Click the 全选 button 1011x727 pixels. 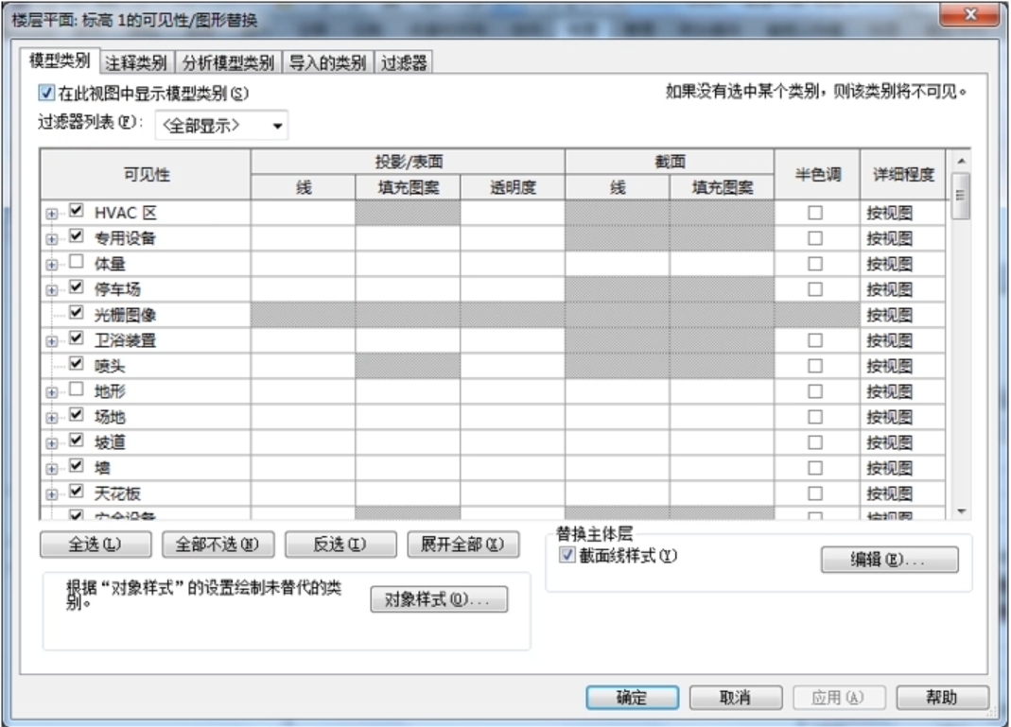(x=95, y=545)
